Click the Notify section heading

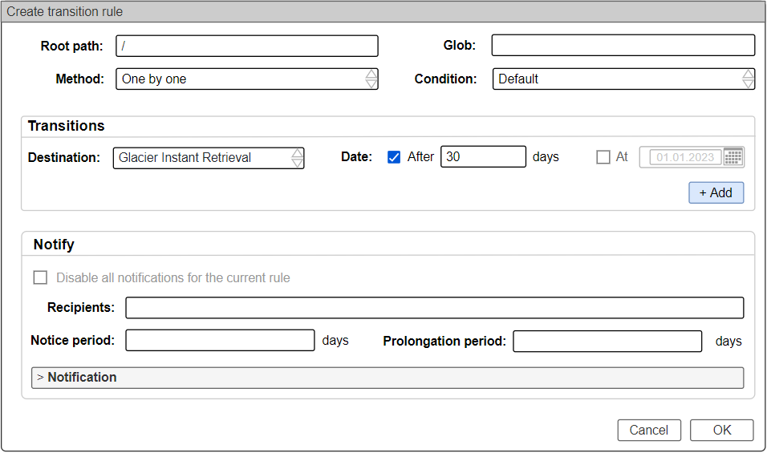pyautogui.click(x=54, y=245)
